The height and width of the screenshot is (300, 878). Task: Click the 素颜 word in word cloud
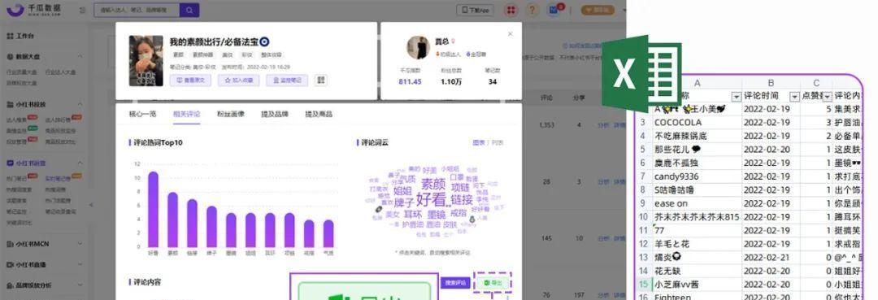tap(433, 184)
